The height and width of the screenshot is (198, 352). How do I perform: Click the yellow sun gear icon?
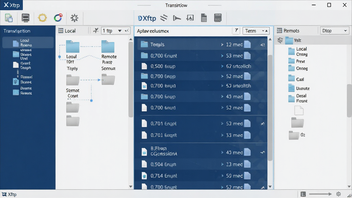point(42,18)
